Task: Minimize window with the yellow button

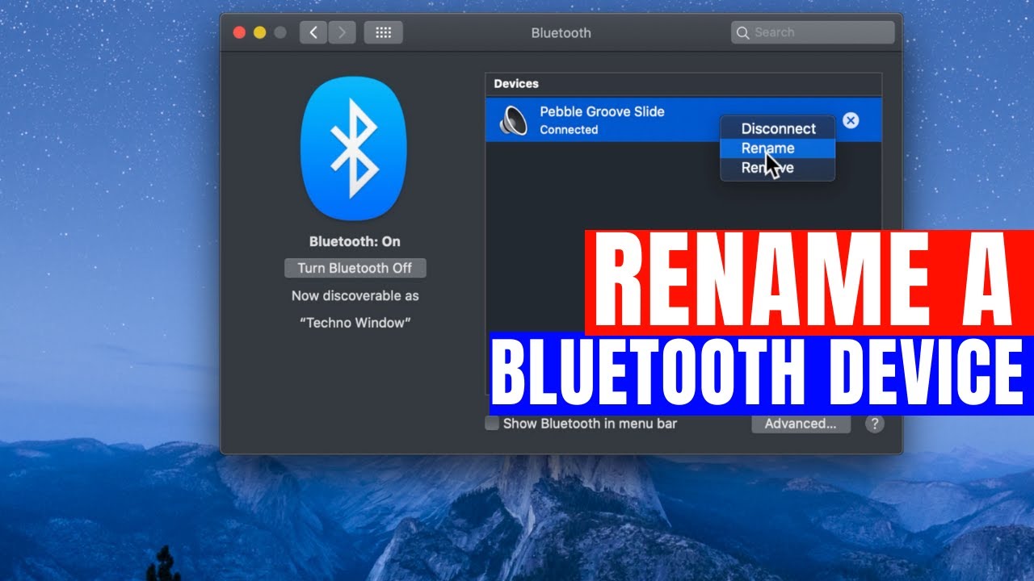Action: (259, 32)
